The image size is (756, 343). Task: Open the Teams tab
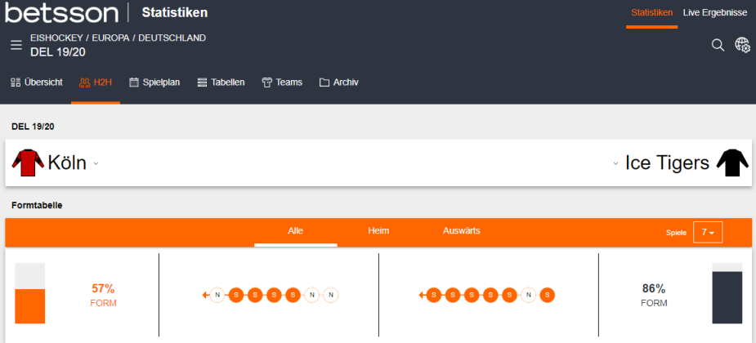coord(282,82)
